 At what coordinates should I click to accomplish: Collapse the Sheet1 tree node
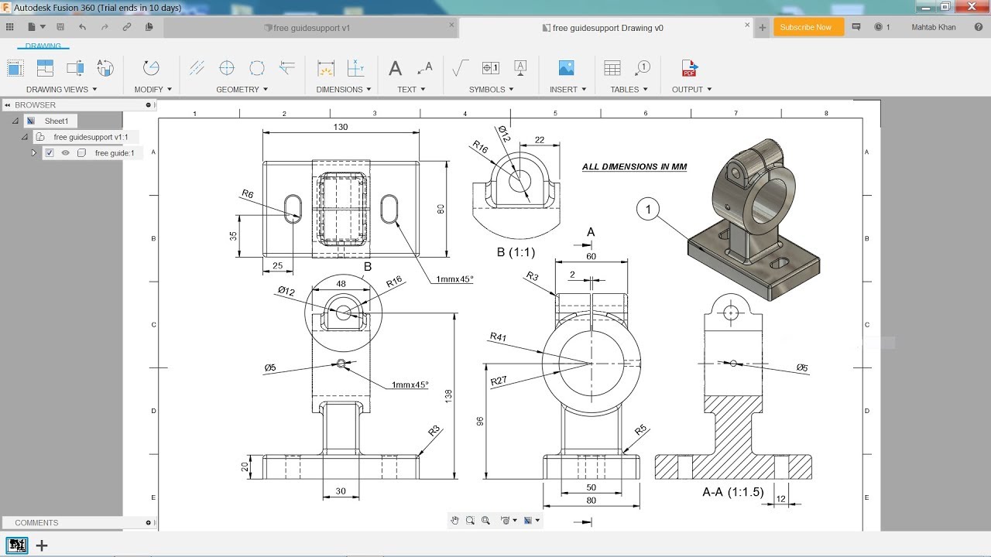pyautogui.click(x=15, y=121)
